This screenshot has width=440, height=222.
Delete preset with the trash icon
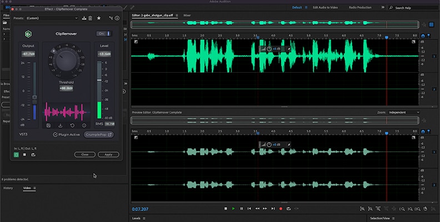pyautogui.click(x=90, y=18)
